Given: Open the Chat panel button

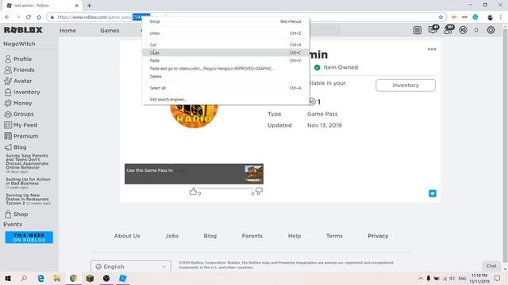Looking at the screenshot, I should (491, 266).
